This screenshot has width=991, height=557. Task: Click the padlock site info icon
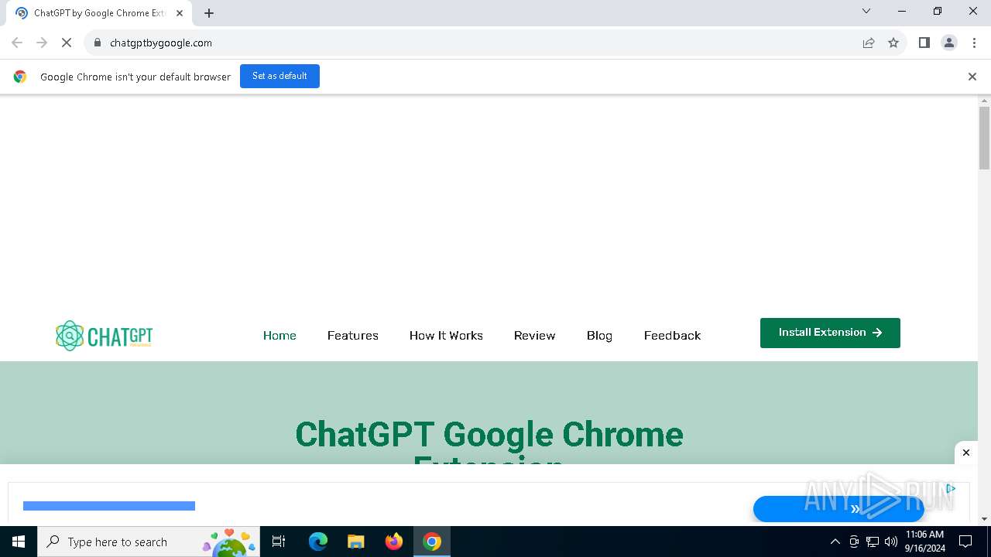(98, 43)
